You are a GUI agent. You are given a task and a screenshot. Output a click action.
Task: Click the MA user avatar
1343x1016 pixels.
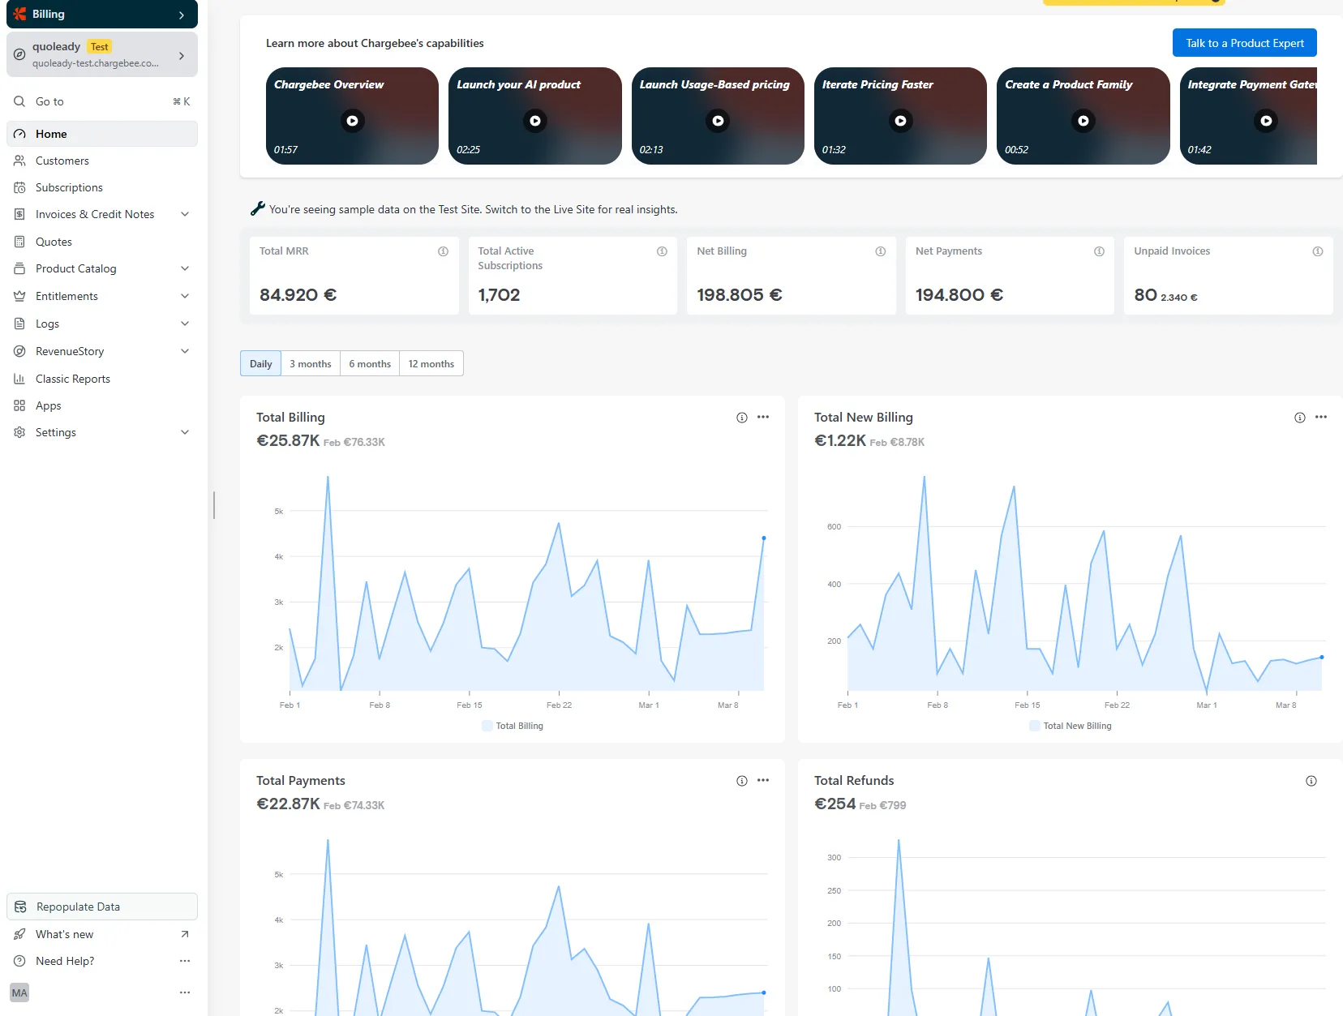19,992
